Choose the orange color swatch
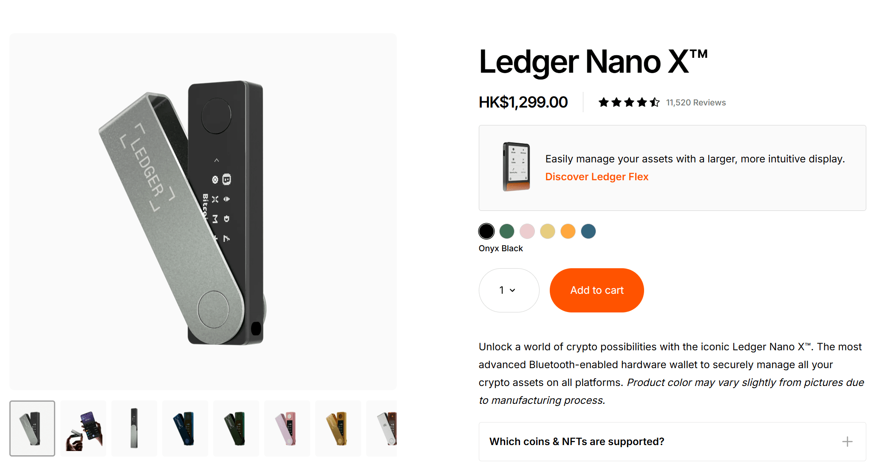The height and width of the screenshot is (471, 882). click(568, 231)
